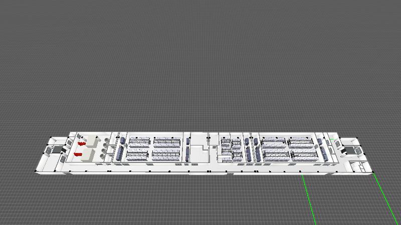Select bottom-left rack block in left hall

click(137, 156)
